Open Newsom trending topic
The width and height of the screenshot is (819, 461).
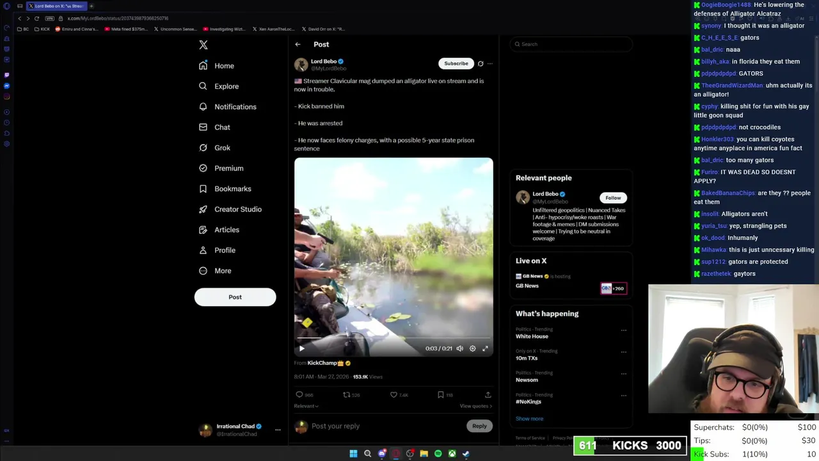pos(527,380)
